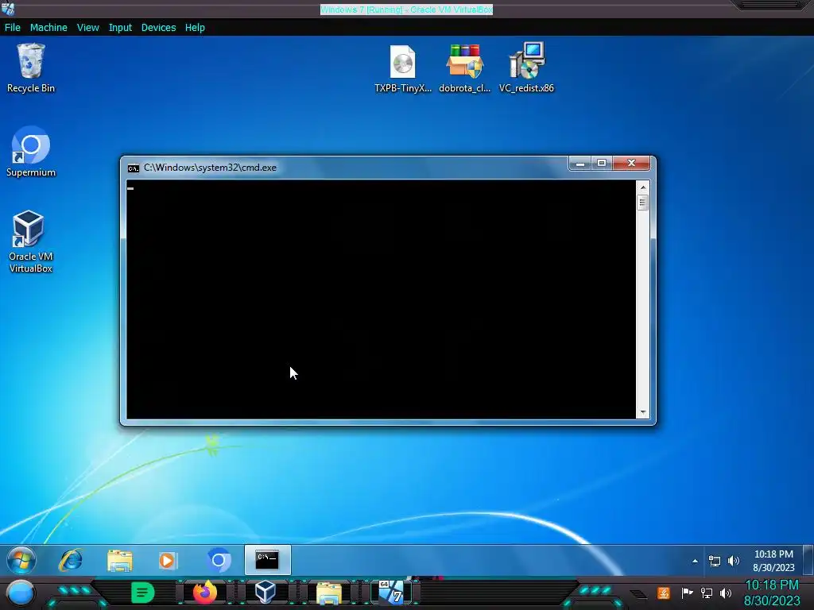Open the VirtualBox File menu
The image size is (814, 610).
[x=13, y=28]
